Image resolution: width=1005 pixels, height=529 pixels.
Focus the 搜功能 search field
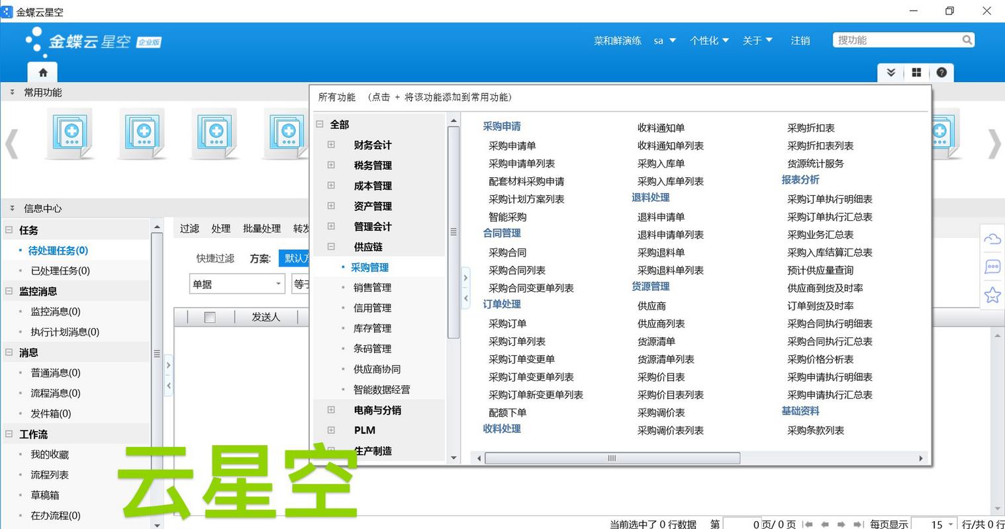(x=896, y=40)
